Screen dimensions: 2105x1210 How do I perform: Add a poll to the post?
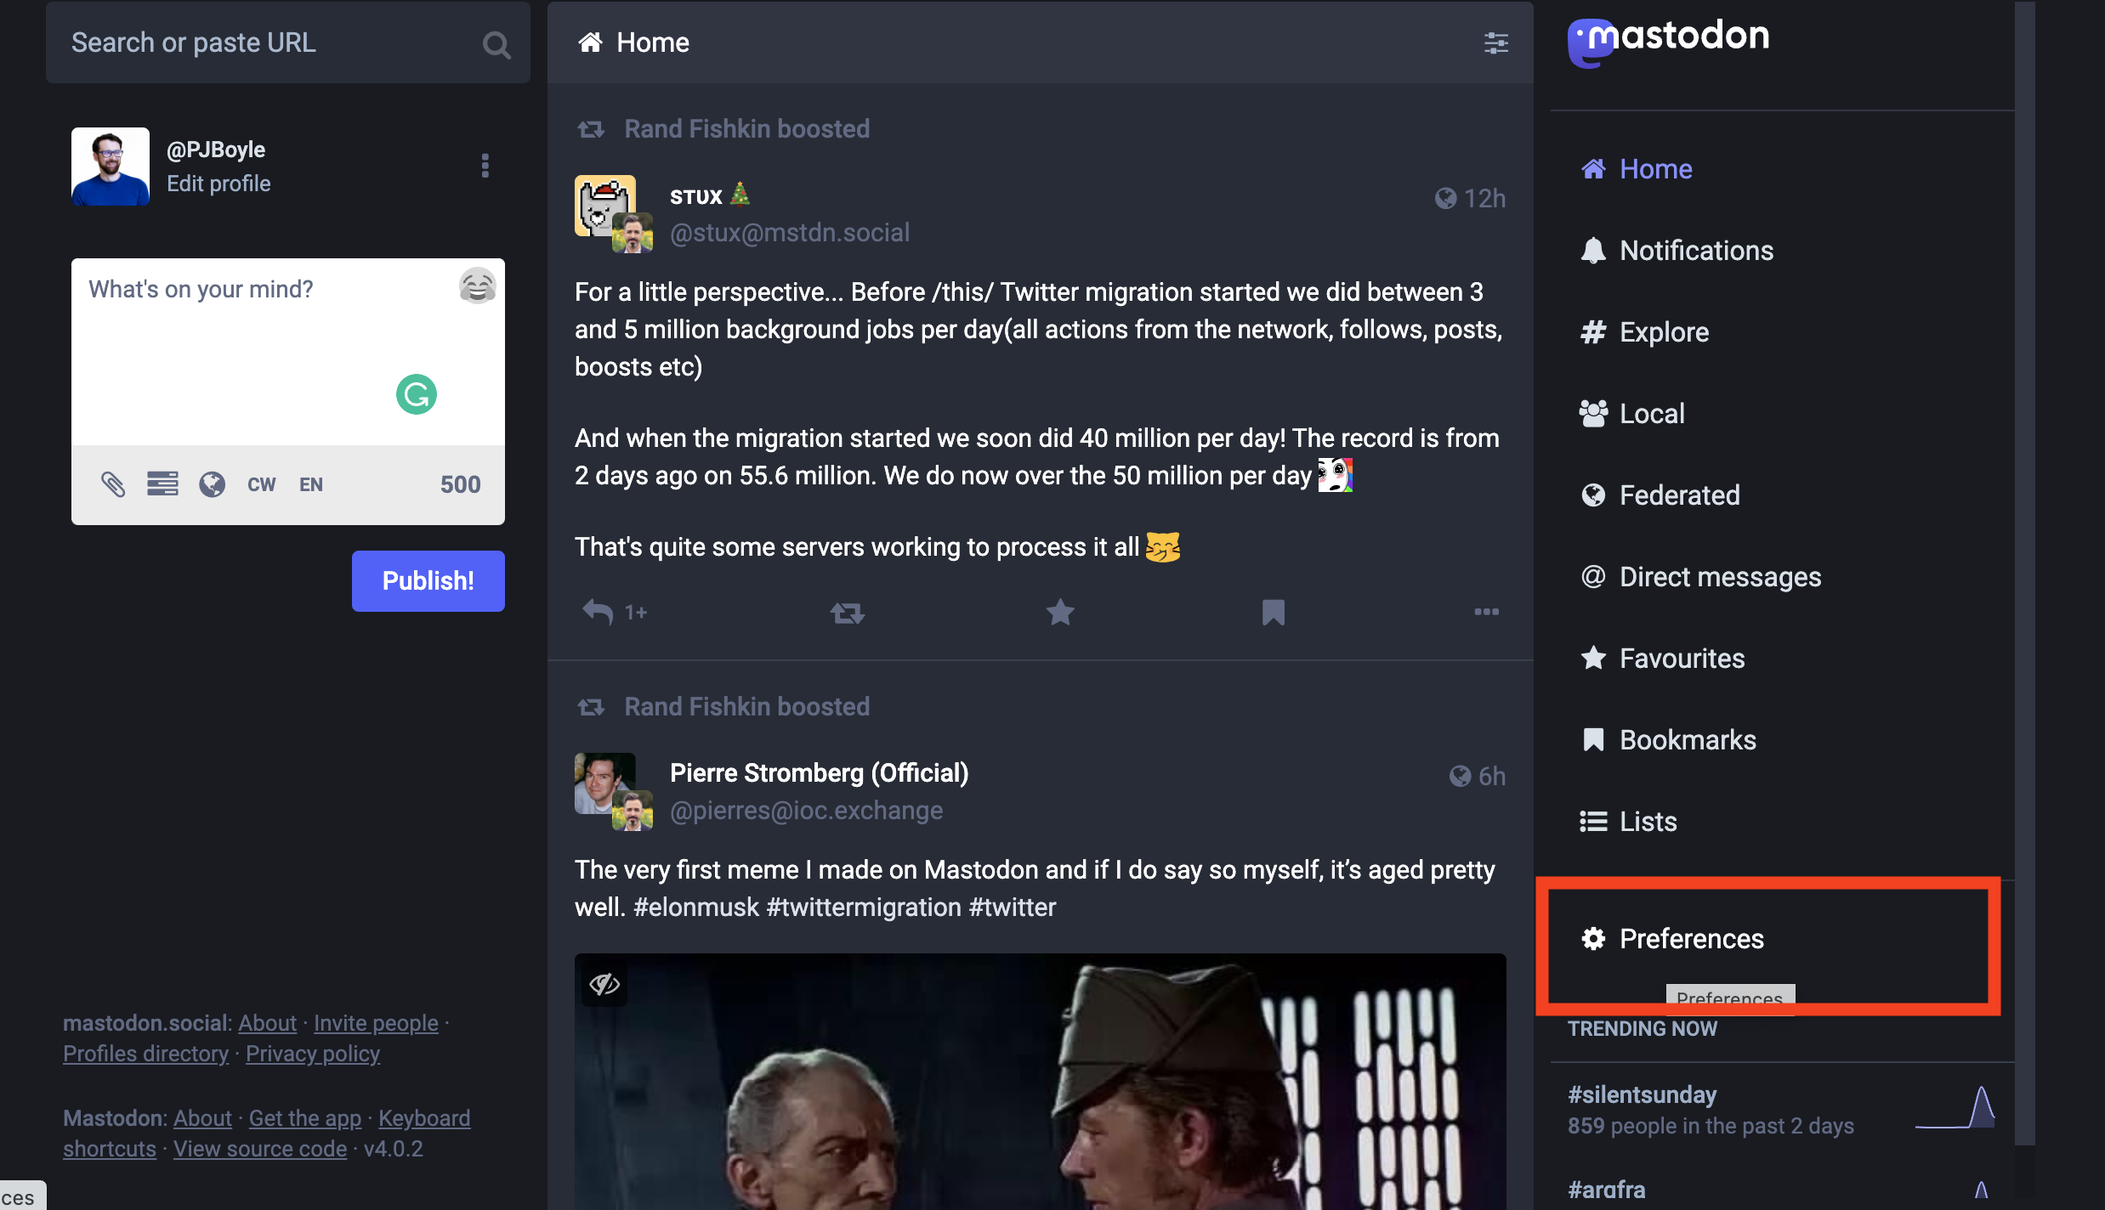(x=162, y=484)
